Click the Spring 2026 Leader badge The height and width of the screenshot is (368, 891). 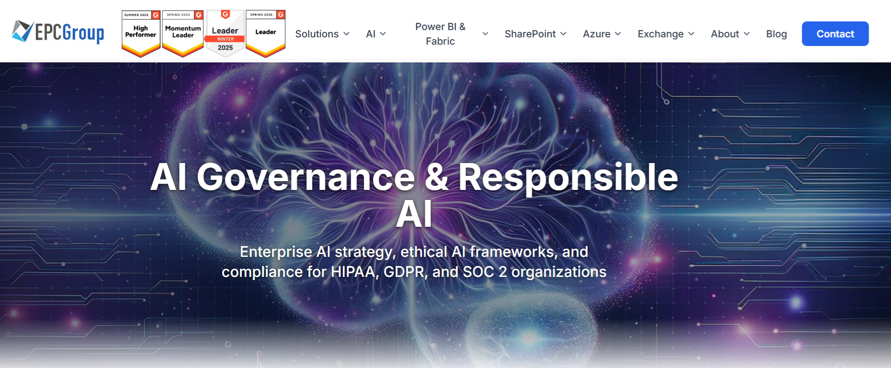[x=265, y=33]
